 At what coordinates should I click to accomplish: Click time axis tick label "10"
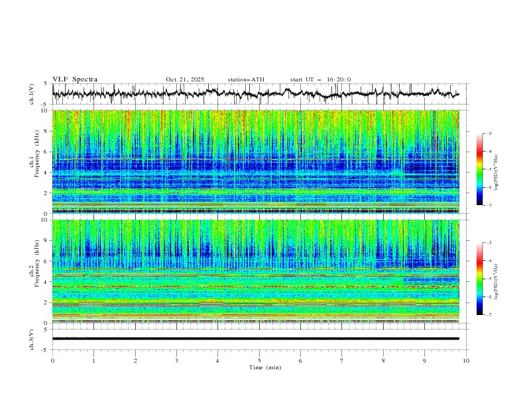tap(466, 361)
